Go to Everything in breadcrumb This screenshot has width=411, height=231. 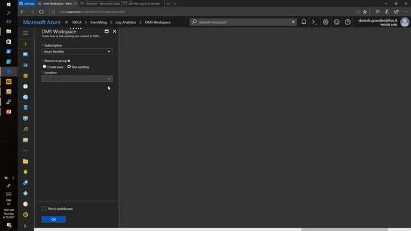(98, 22)
